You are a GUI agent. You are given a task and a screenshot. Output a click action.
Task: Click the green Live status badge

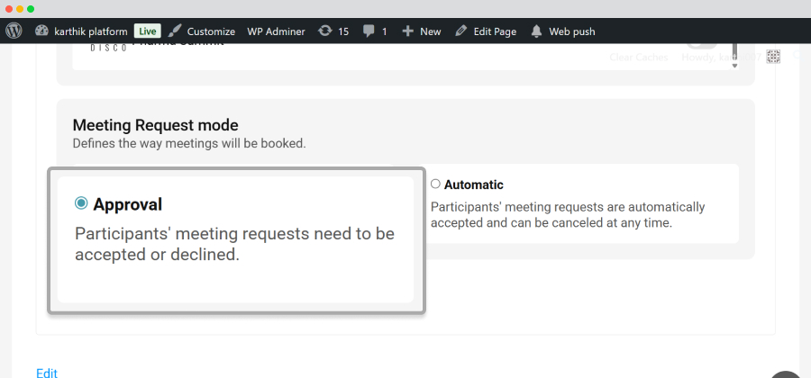pyautogui.click(x=148, y=31)
